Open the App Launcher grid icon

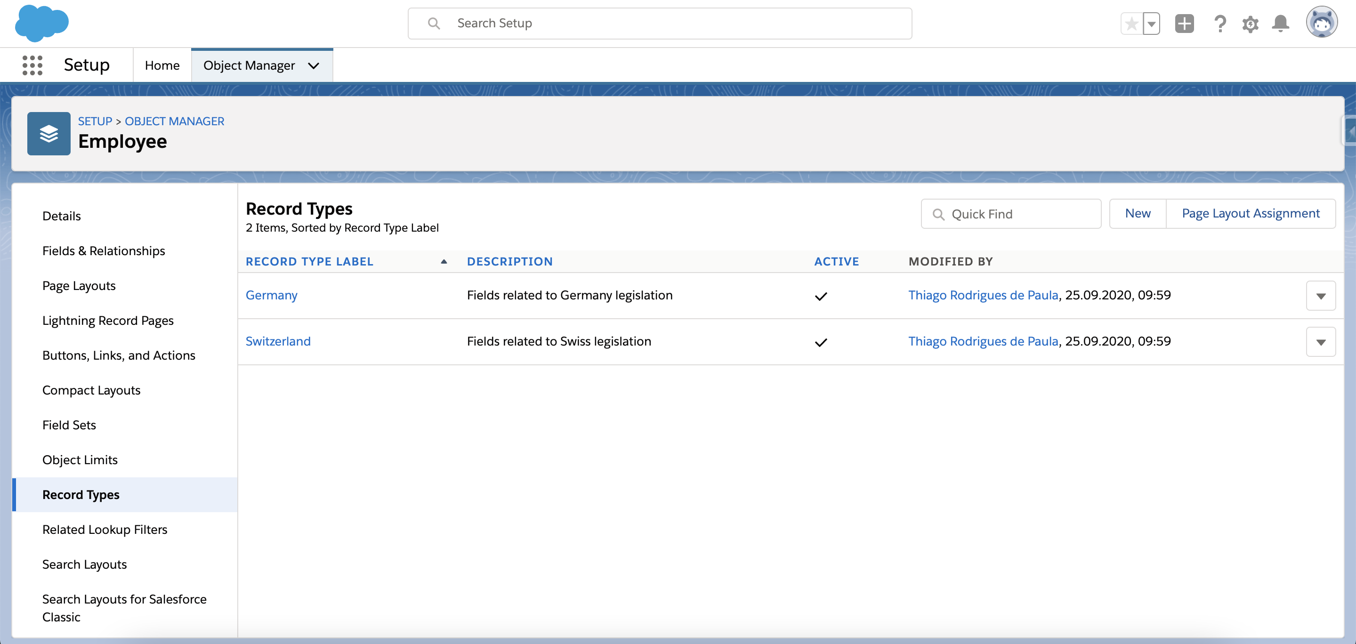pyautogui.click(x=32, y=65)
